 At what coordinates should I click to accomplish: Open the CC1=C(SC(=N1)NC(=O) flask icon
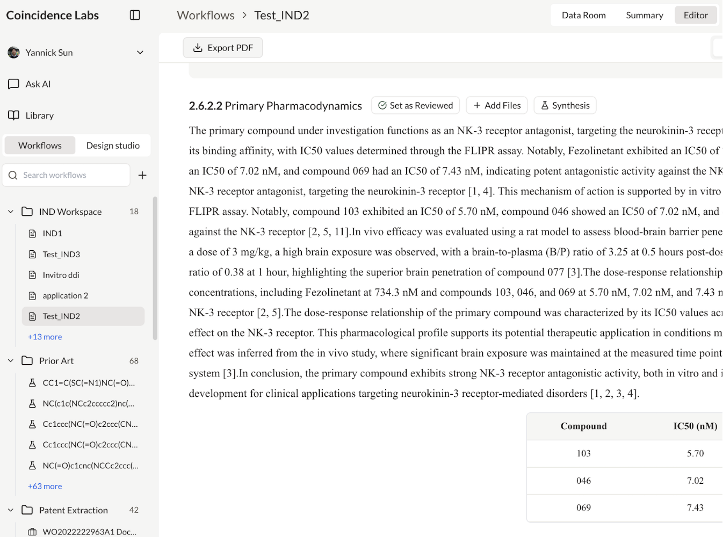coord(32,383)
